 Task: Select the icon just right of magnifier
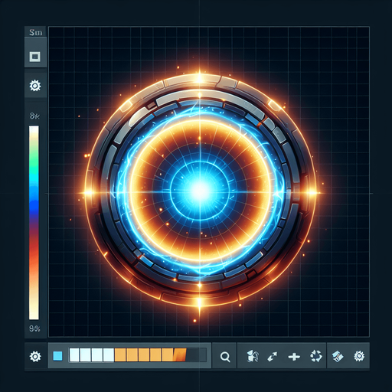point(253,356)
